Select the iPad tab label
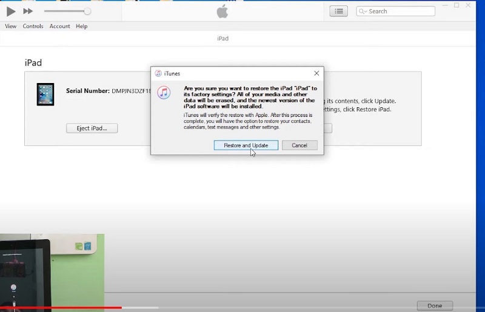Image resolution: width=485 pixels, height=312 pixels. (222, 38)
